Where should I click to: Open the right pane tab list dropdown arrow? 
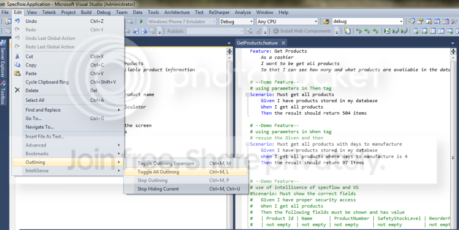453,43
